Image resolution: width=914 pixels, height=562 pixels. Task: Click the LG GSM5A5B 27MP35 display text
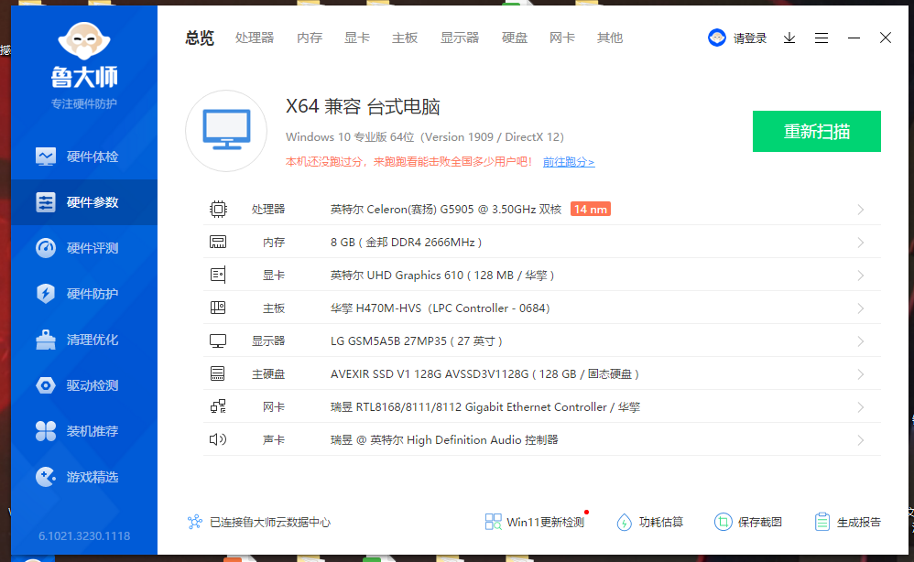[x=416, y=340]
